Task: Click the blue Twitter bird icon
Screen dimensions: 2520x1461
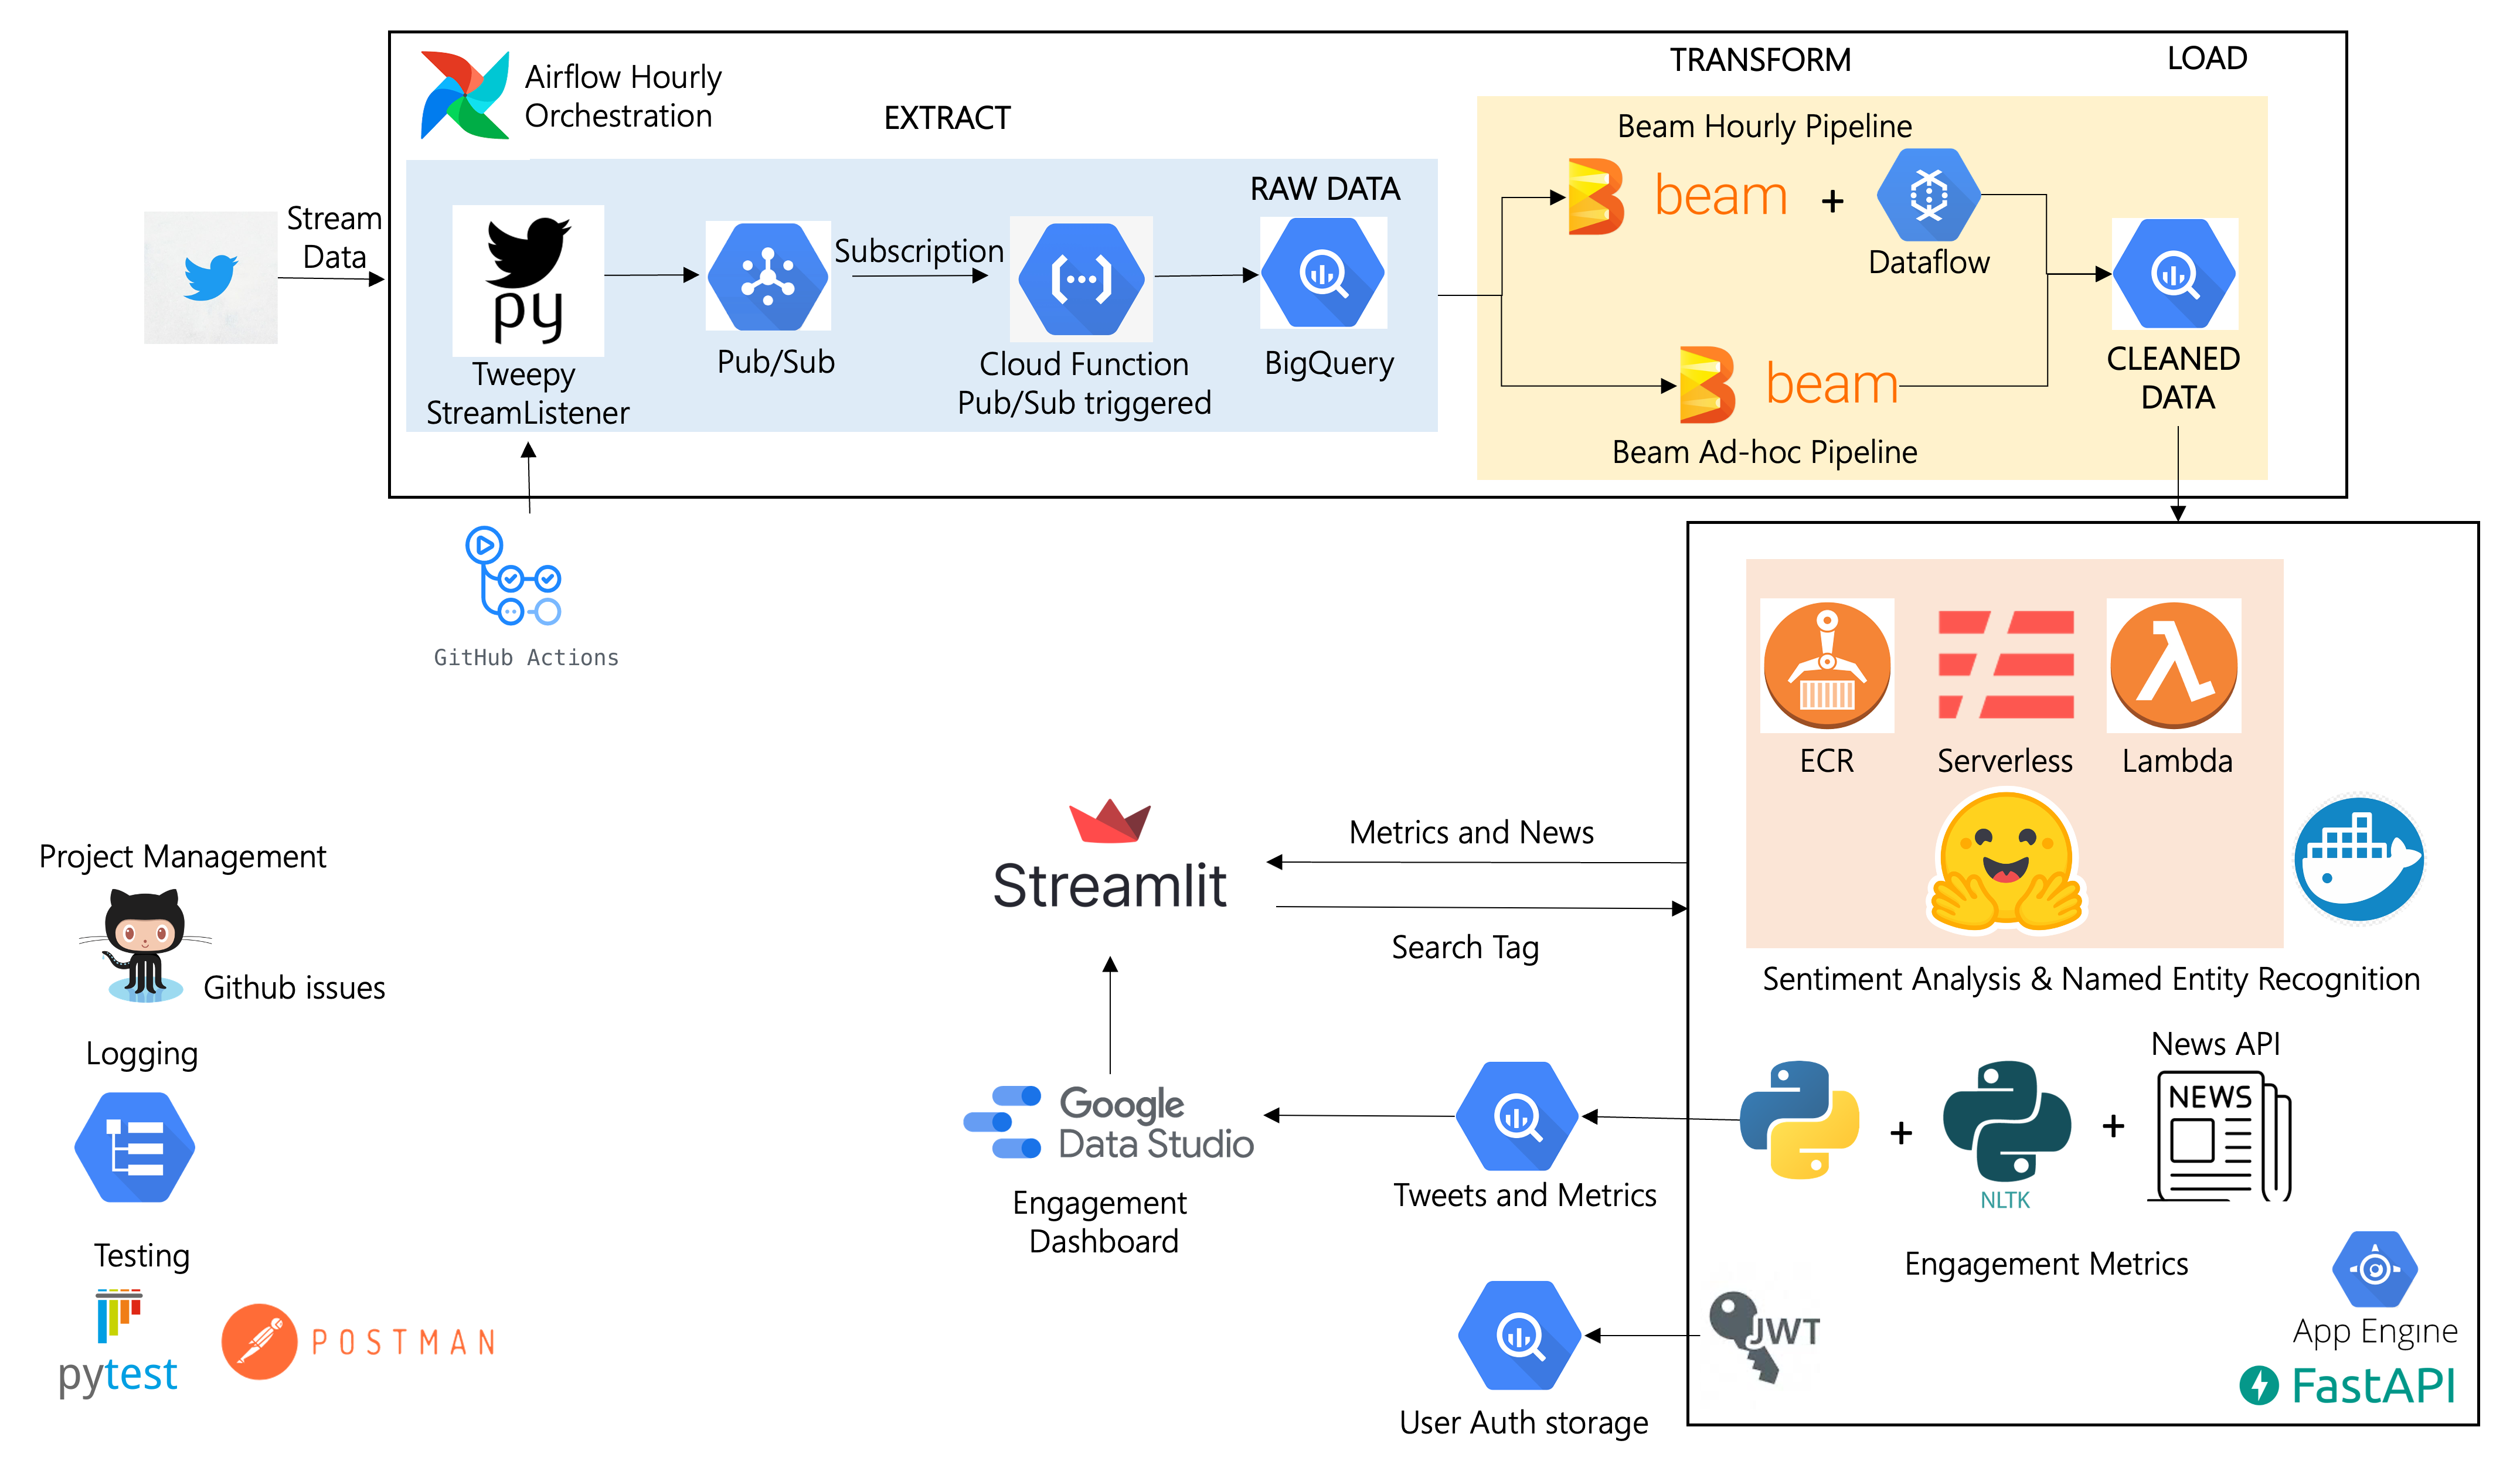Action: coord(211,277)
